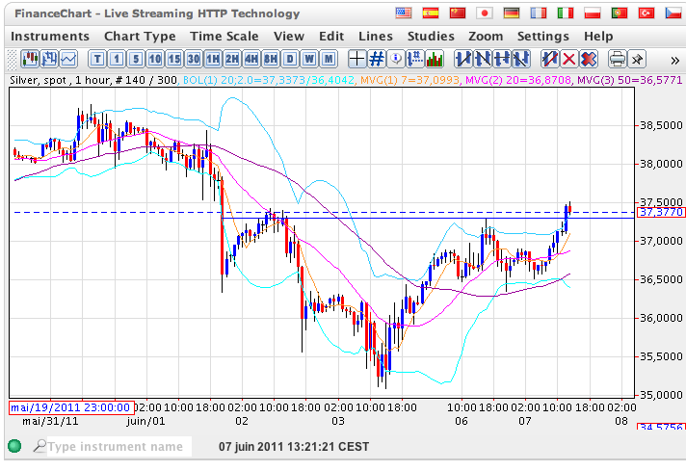The width and height of the screenshot is (686, 471).
Task: Click the red X delete line icon
Action: [x=569, y=59]
